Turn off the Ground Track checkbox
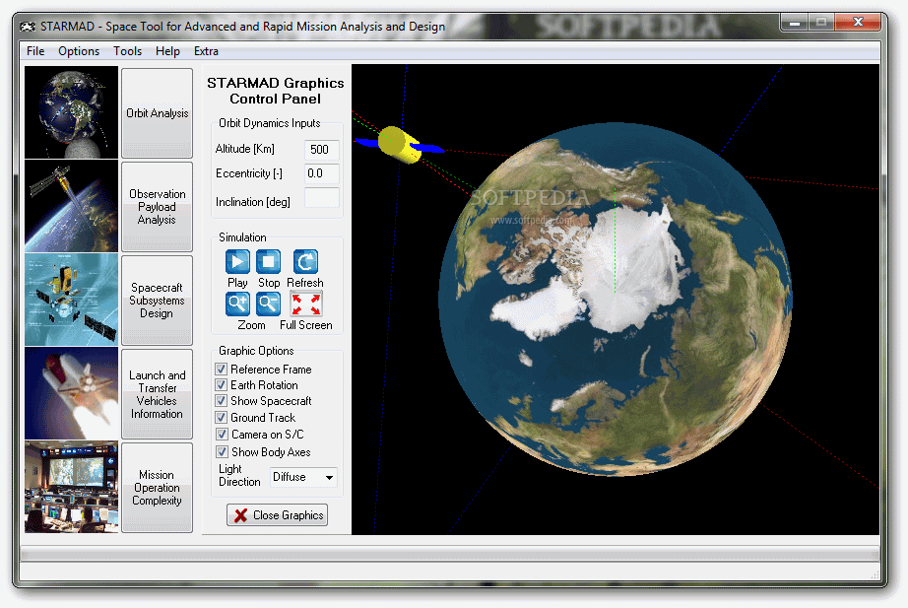This screenshot has width=908, height=608. pos(221,417)
